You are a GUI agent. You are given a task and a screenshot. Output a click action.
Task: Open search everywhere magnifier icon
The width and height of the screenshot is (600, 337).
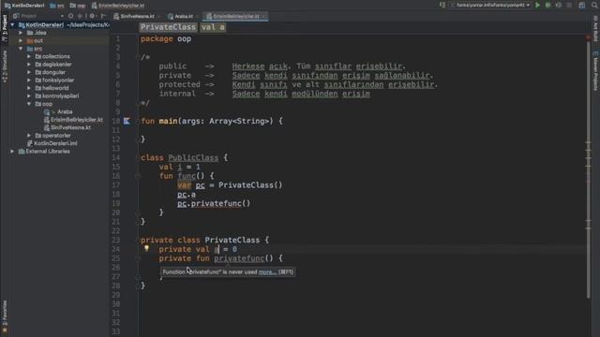594,6
